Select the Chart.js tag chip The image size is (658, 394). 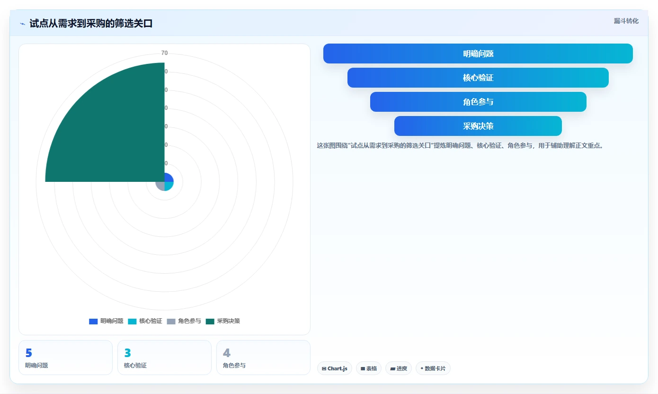[335, 368]
